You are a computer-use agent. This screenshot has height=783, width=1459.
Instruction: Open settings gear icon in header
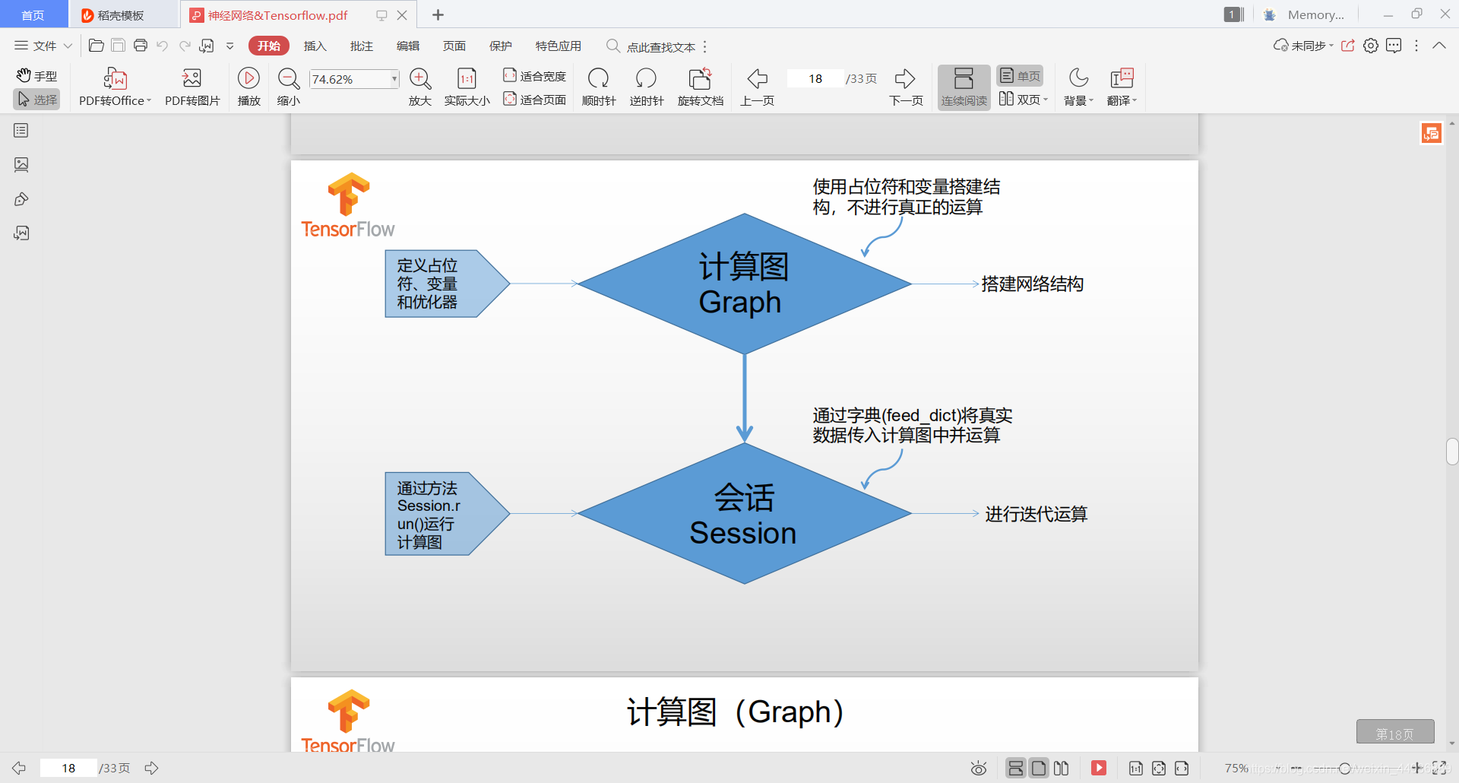[x=1371, y=46]
